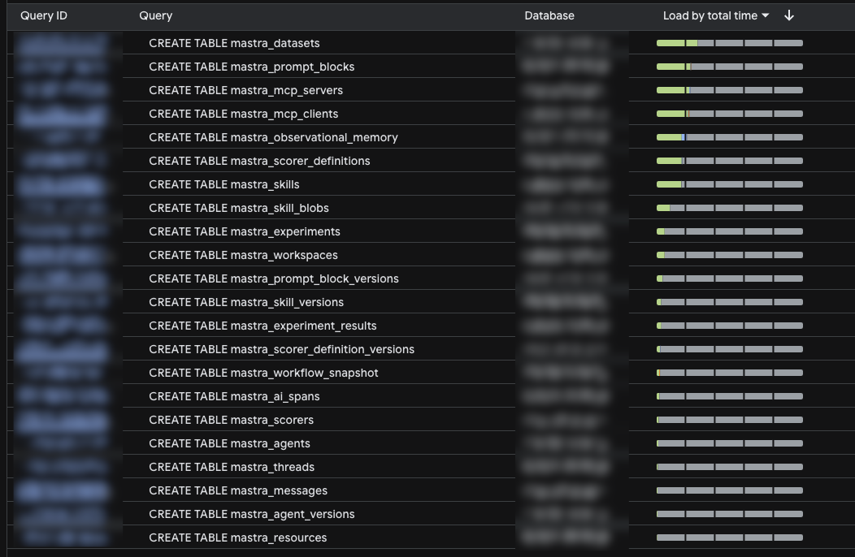Click the "Query ID" column header
The width and height of the screenshot is (855, 557).
click(x=43, y=15)
